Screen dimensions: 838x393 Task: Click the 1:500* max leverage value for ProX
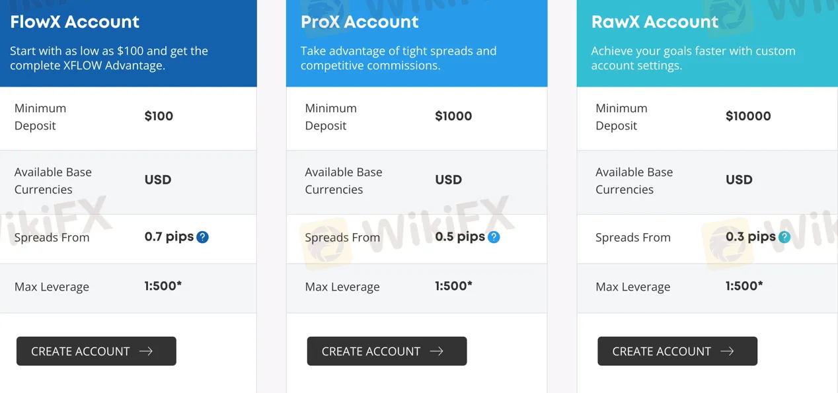pyautogui.click(x=452, y=286)
